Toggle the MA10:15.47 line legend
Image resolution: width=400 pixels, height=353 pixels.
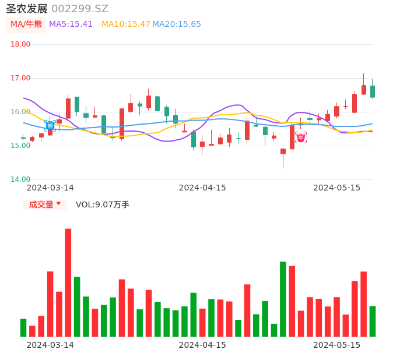pyautogui.click(x=125, y=24)
